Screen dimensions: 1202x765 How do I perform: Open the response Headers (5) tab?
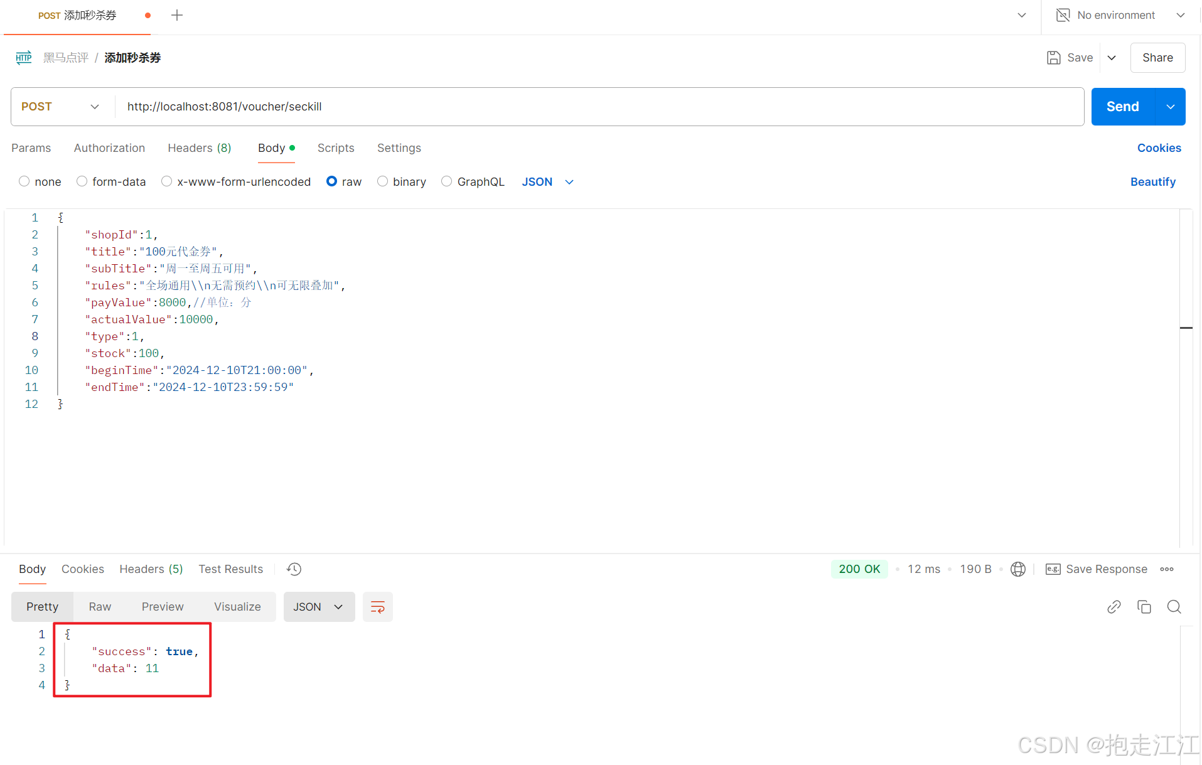(151, 569)
